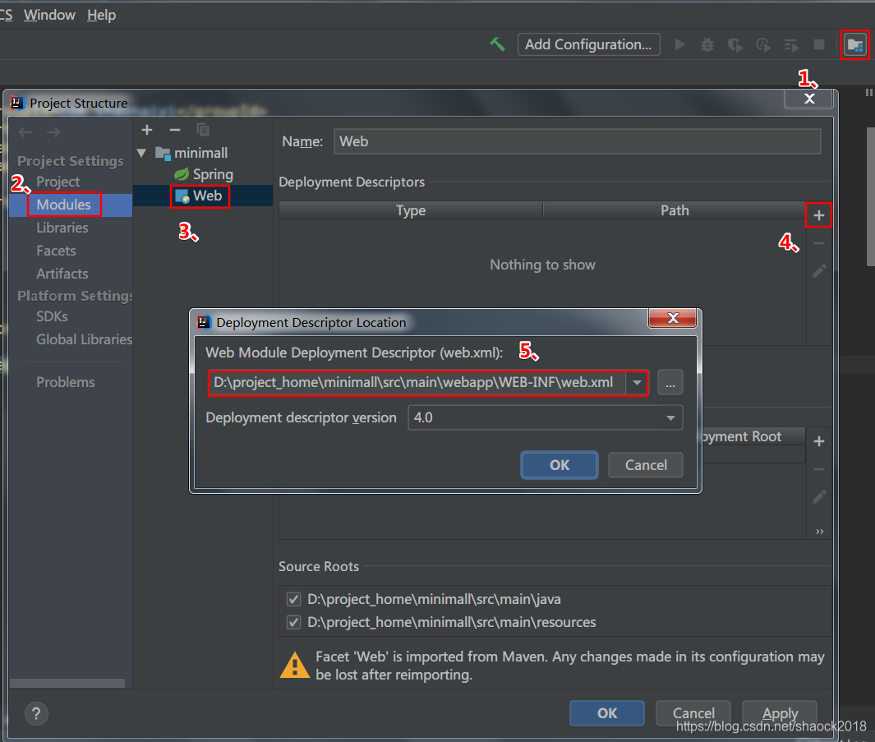Click the Debug bug icon in the toolbar

(x=707, y=44)
